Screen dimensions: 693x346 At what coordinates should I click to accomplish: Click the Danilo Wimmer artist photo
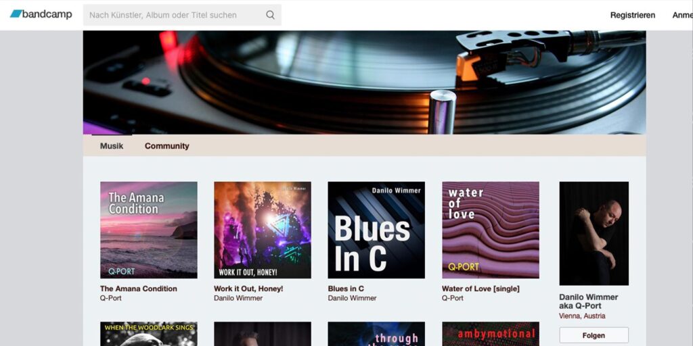594,233
